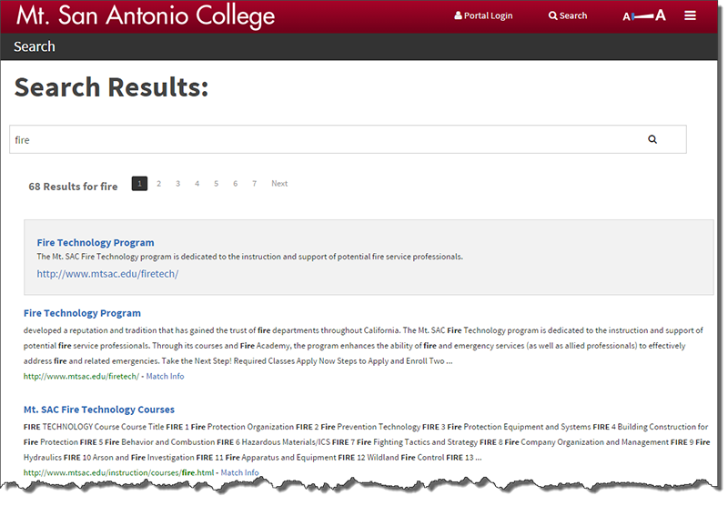Screen dimensions: 728x506
Task: Click the Mt. San Antonio College logo
Action: pos(146,15)
